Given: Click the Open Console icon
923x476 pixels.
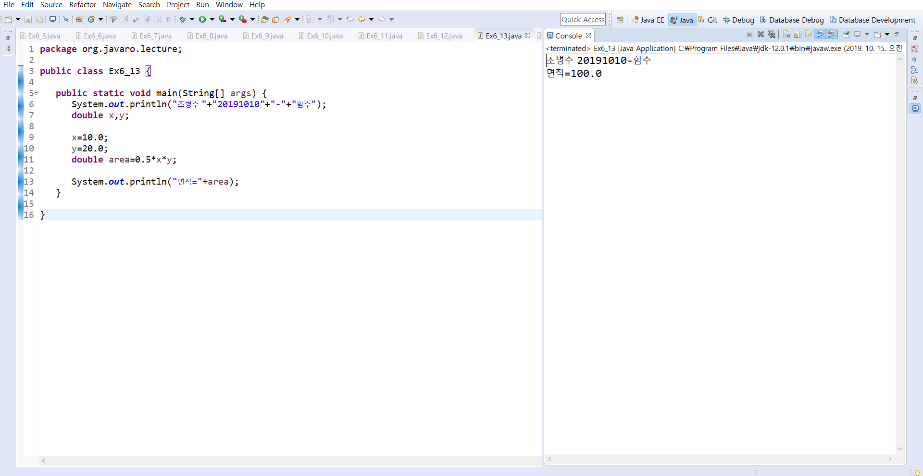Looking at the screenshot, I should [877, 34].
